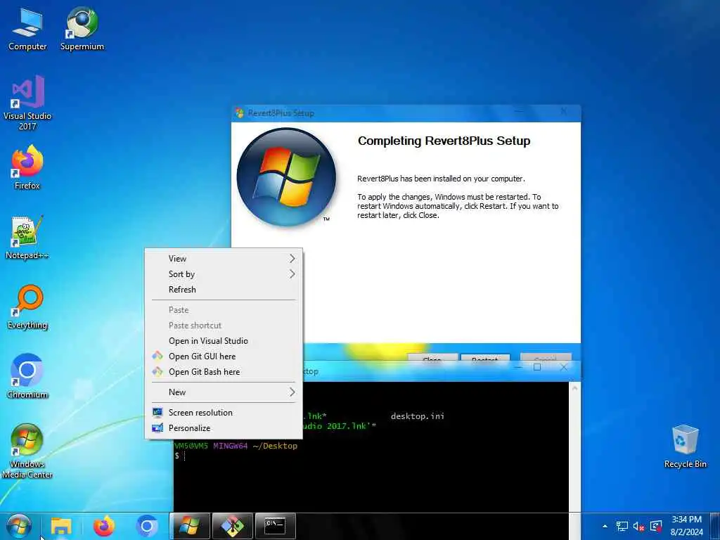
Task: Launch Firefox from the taskbar
Action: point(104,526)
